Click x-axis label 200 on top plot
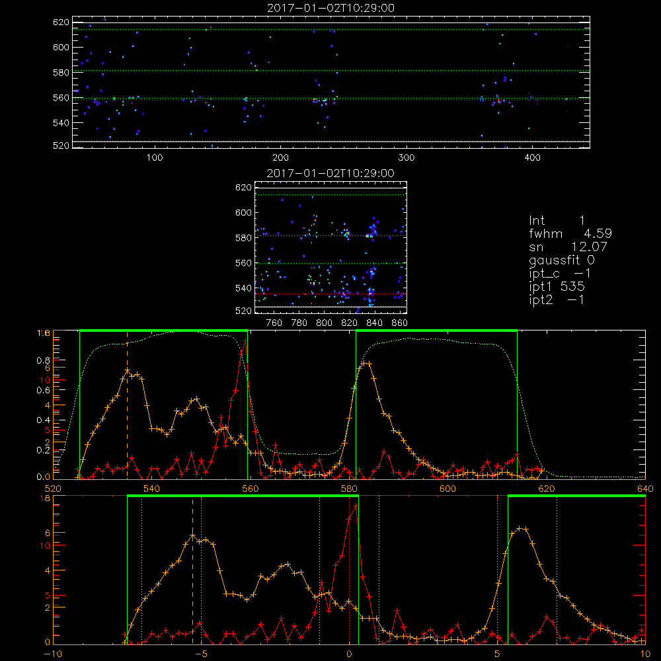The height and width of the screenshot is (661, 661). (x=280, y=158)
